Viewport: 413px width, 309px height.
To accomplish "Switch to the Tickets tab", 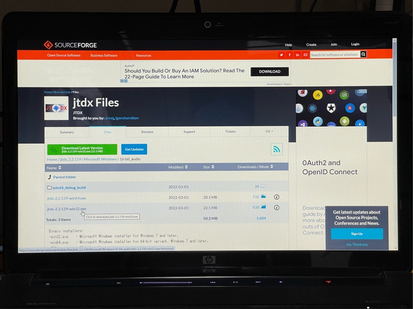I will click(x=230, y=131).
